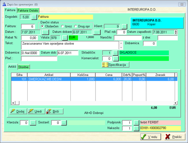The image size is (188, 143).
Task: Cancel with the Preklic button
Action: (175, 137)
